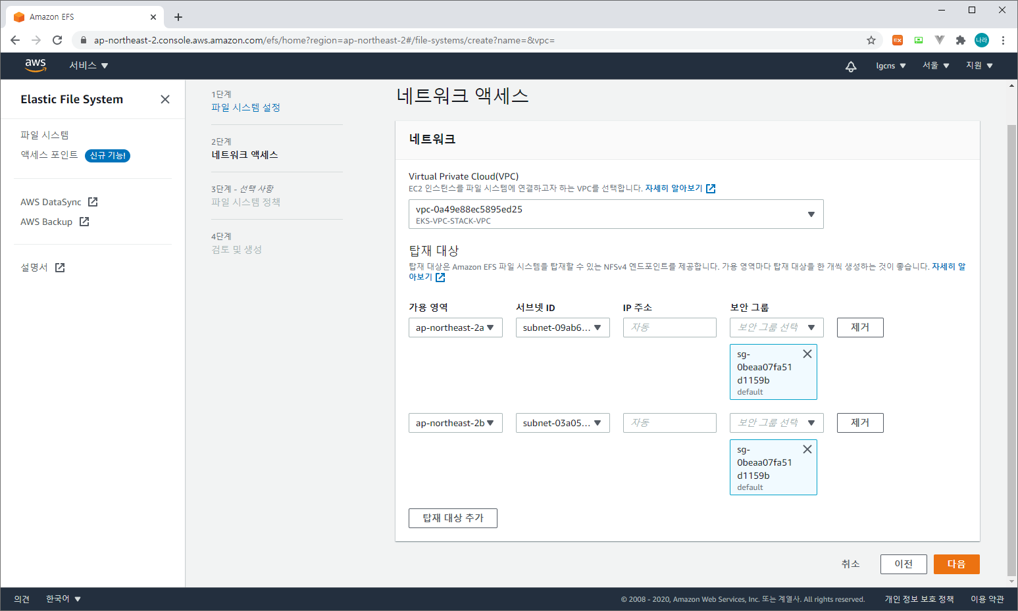
Task: Click the gray V extension icon
Action: (x=940, y=40)
